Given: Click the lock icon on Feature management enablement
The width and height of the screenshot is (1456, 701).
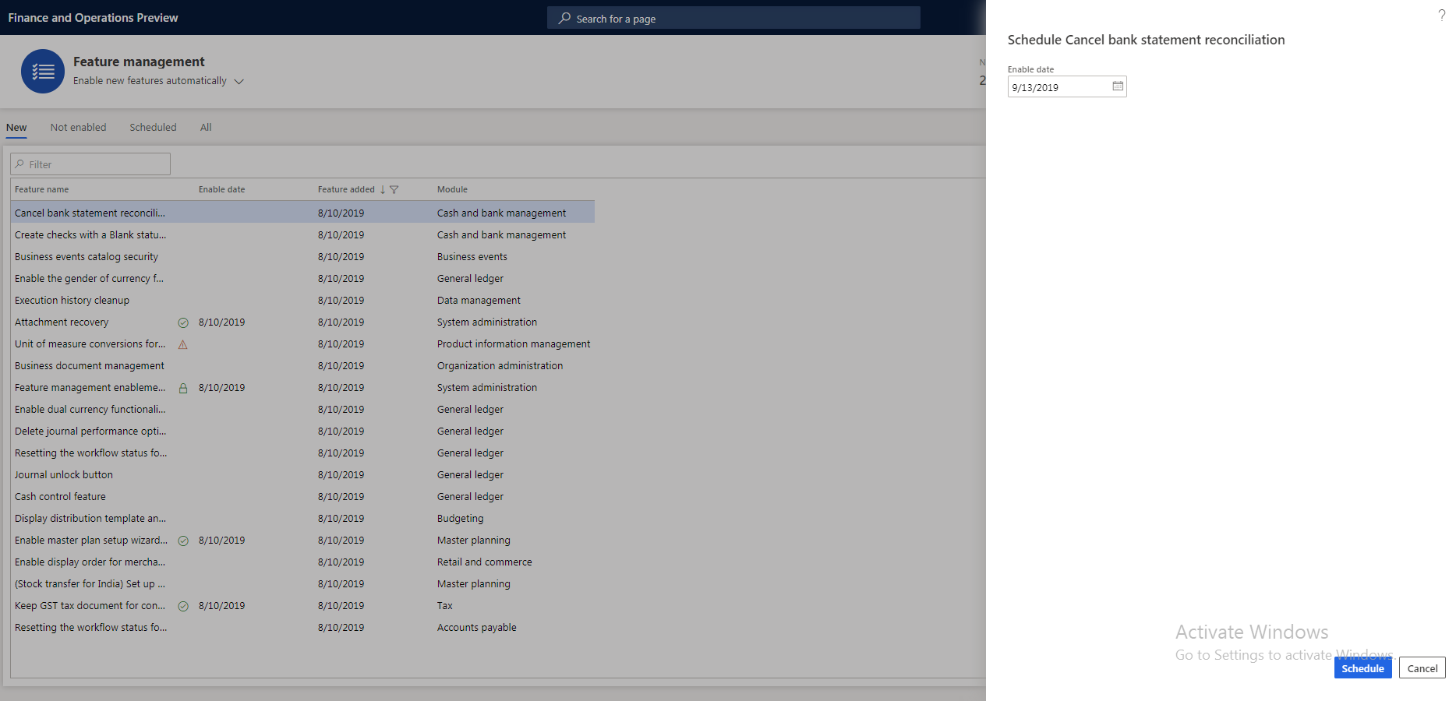Looking at the screenshot, I should [183, 387].
